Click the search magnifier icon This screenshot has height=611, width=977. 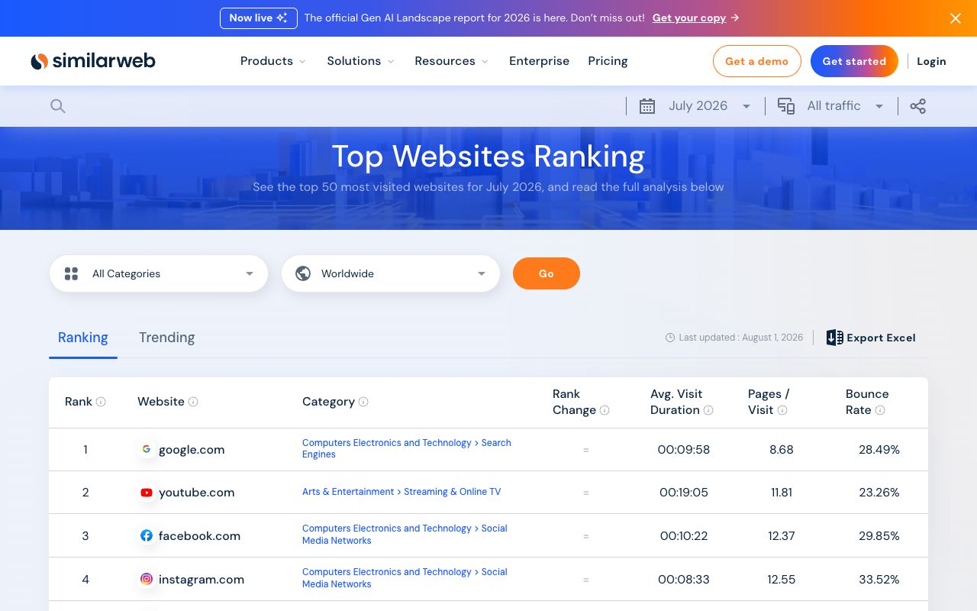[x=58, y=106]
